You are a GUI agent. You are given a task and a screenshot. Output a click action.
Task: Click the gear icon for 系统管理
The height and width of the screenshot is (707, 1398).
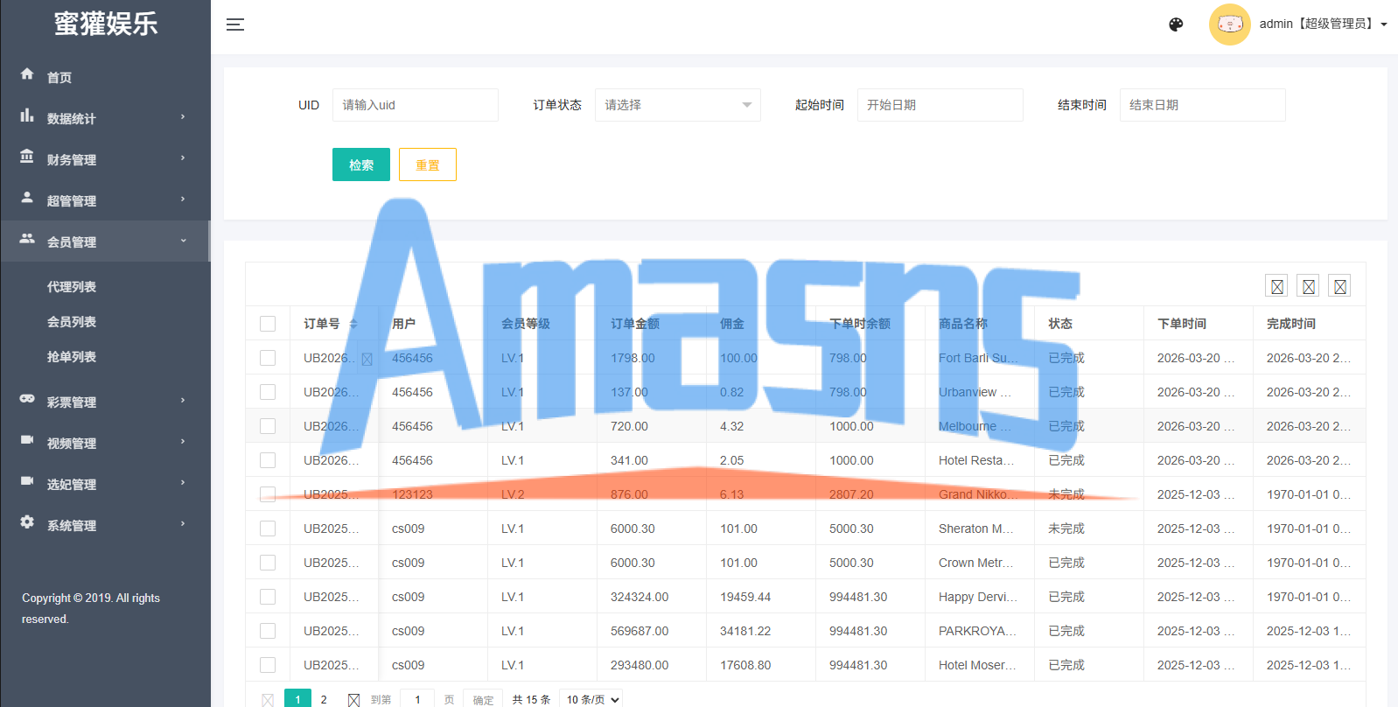click(x=27, y=522)
